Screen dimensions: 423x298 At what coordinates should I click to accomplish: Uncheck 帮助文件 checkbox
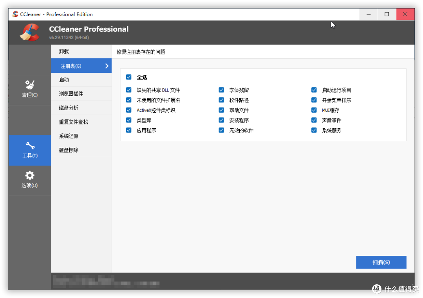221,110
